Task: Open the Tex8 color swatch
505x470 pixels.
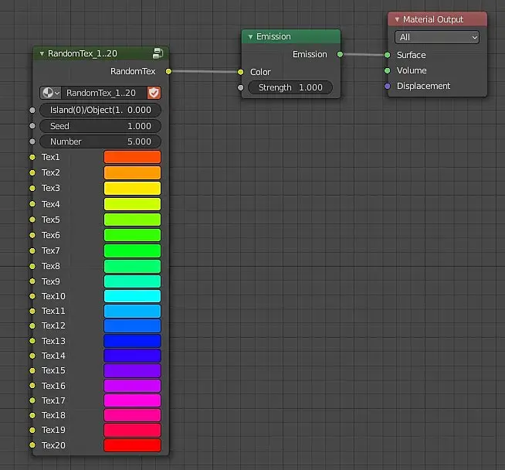Action: pos(132,266)
